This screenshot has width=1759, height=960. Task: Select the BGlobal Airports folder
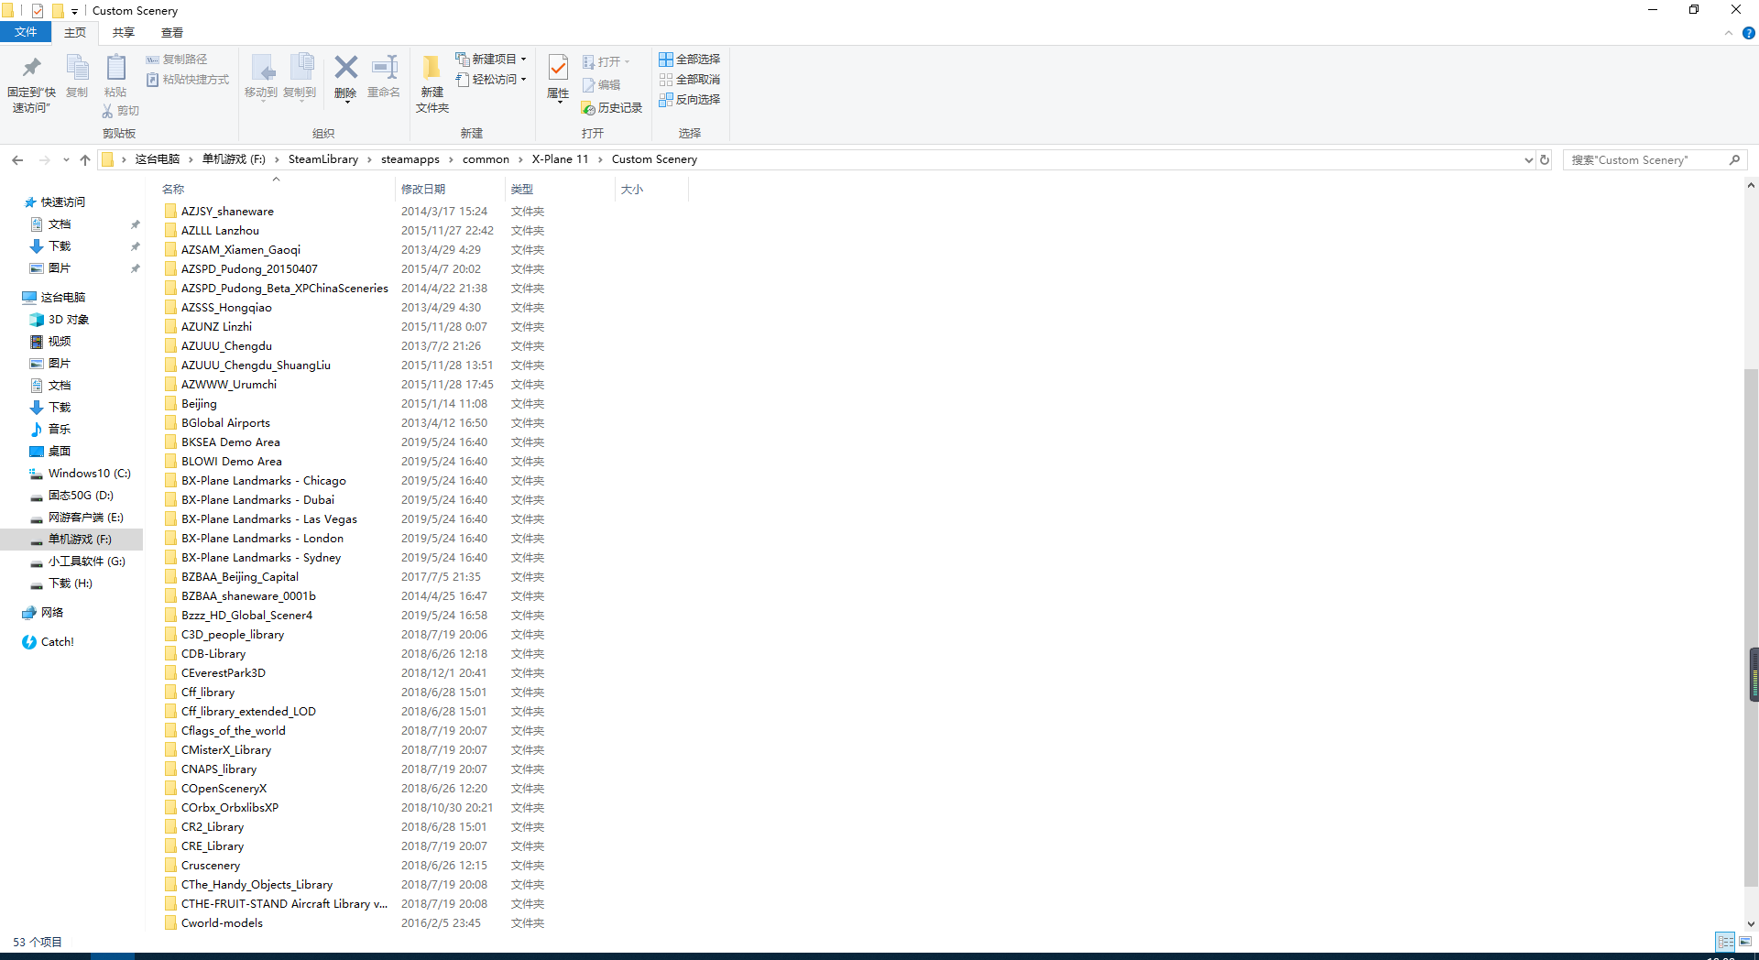tap(225, 423)
